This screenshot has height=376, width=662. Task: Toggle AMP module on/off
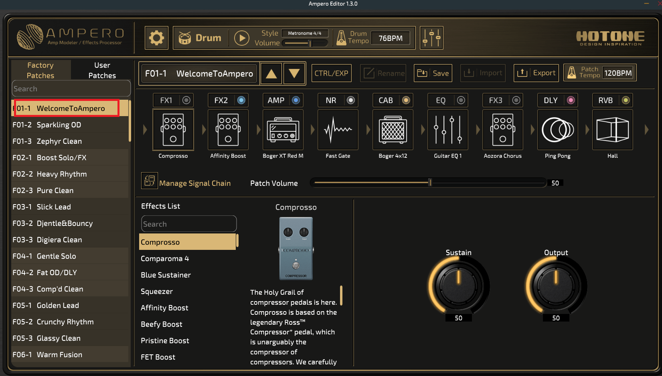(x=296, y=100)
